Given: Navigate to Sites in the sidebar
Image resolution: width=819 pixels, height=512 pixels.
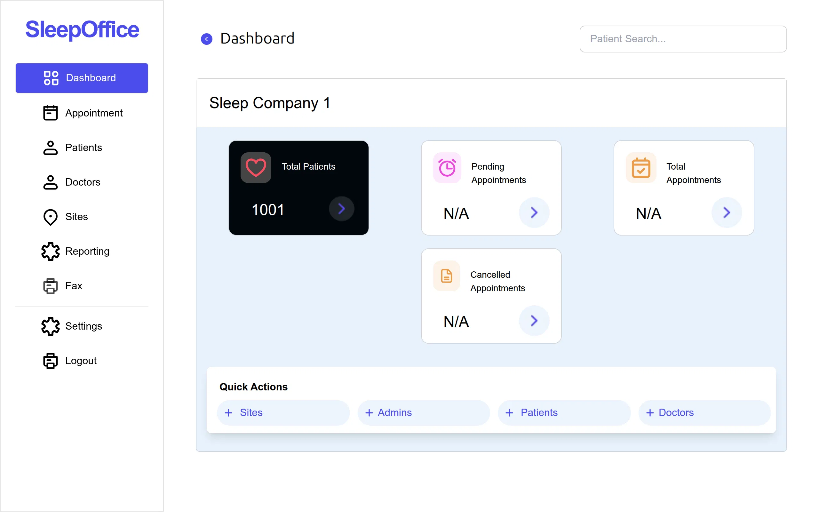Looking at the screenshot, I should point(82,217).
